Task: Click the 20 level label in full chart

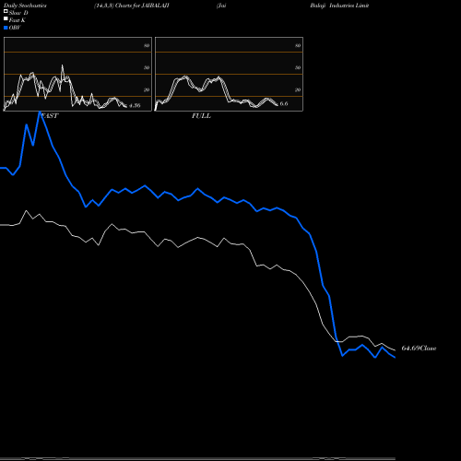Action: (298, 89)
